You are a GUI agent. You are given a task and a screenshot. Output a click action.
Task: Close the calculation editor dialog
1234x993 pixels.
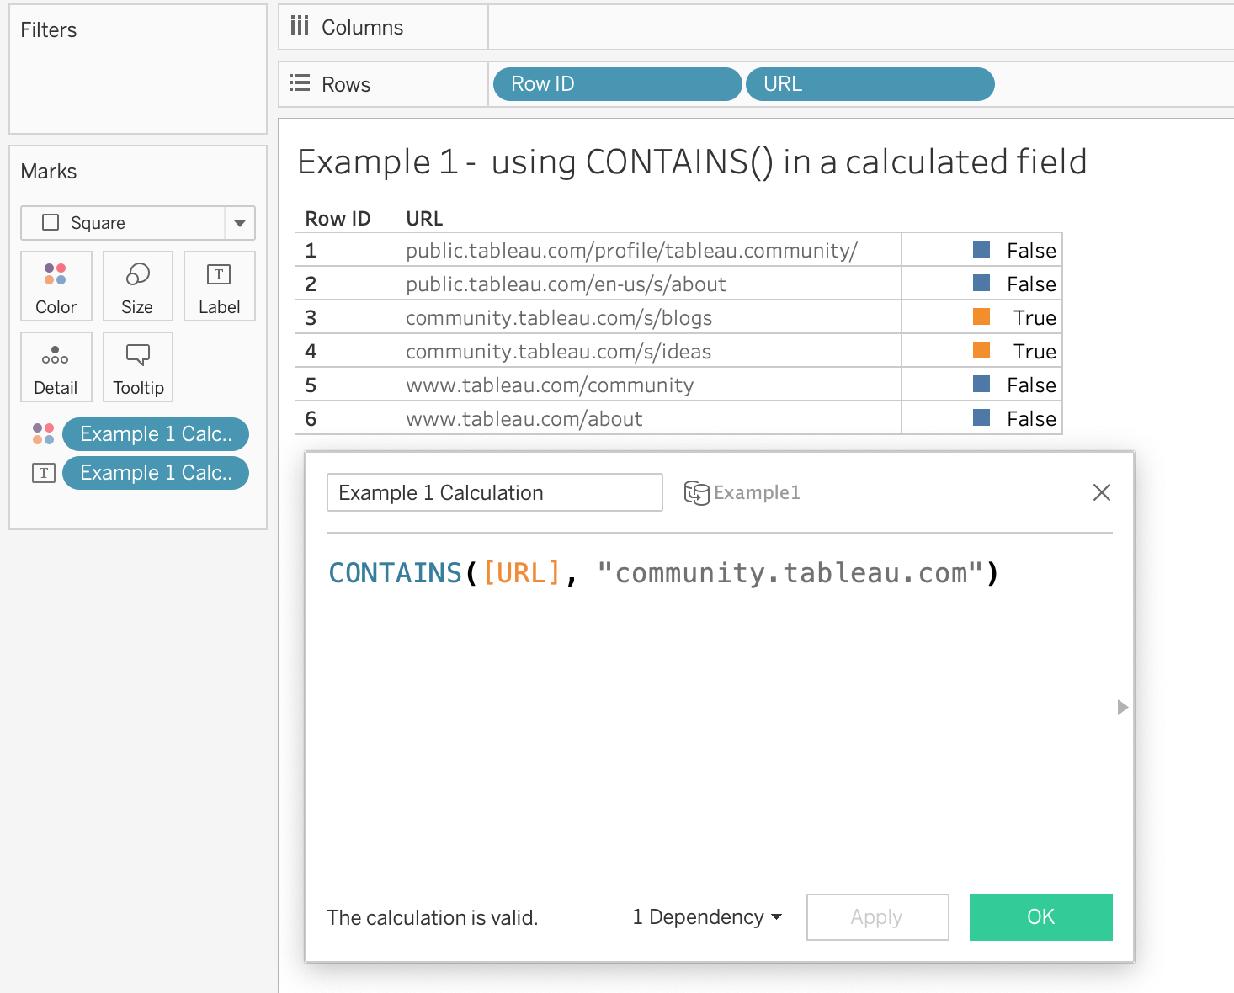click(x=1101, y=492)
